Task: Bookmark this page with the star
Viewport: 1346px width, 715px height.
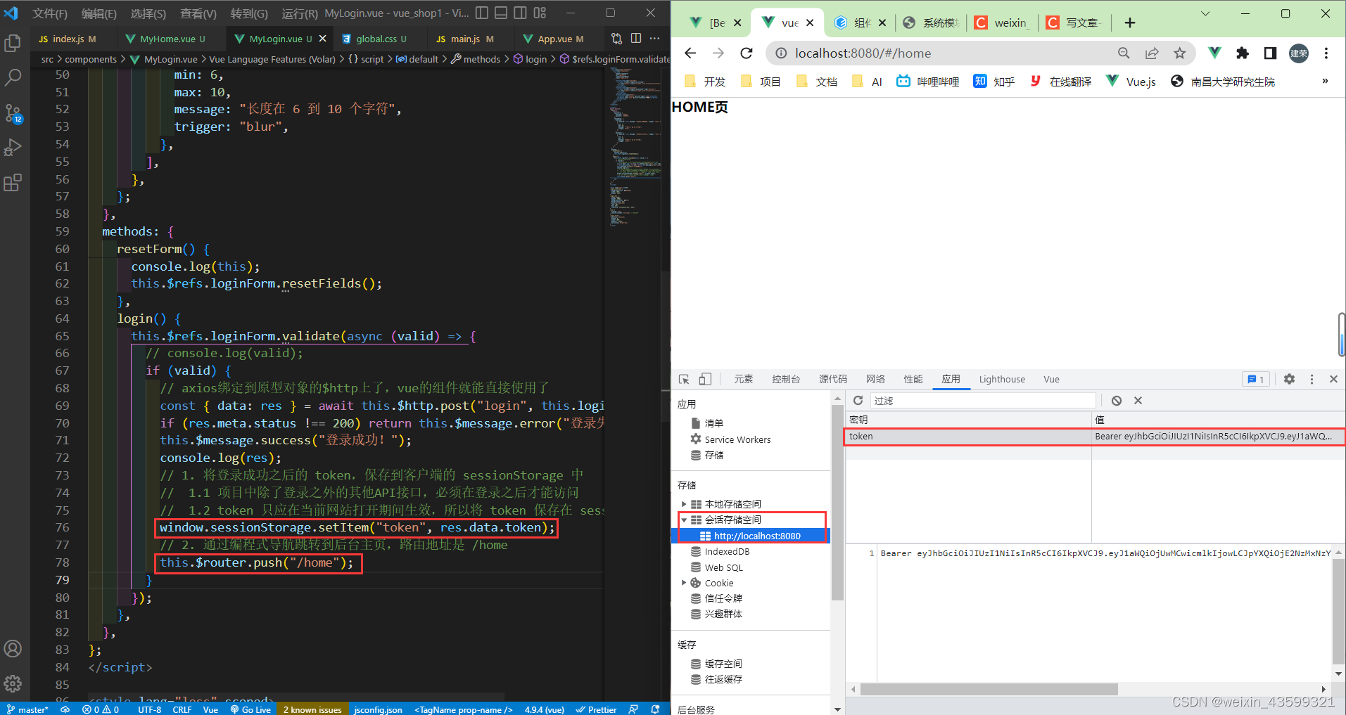Action: point(1180,53)
